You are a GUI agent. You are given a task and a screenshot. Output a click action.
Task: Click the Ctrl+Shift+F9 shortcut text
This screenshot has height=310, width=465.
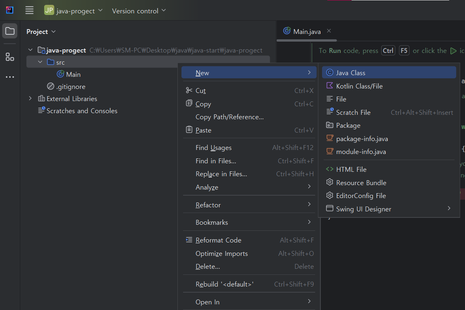click(294, 284)
